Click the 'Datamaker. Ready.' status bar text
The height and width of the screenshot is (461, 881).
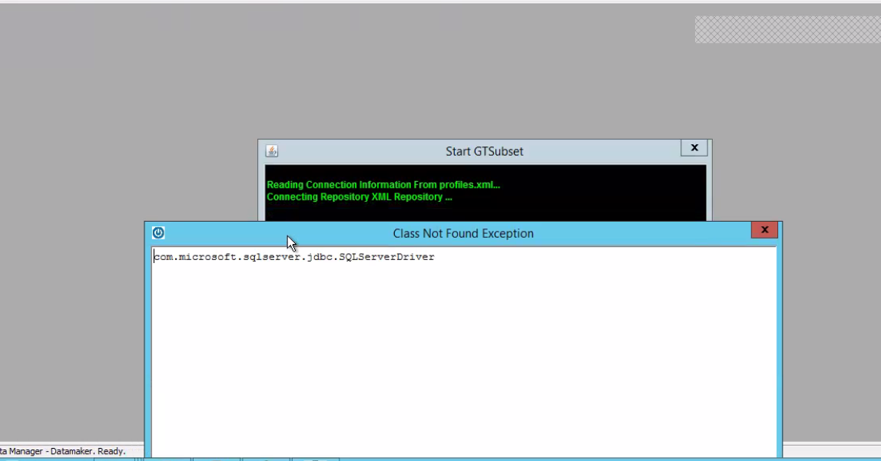pyautogui.click(x=87, y=451)
